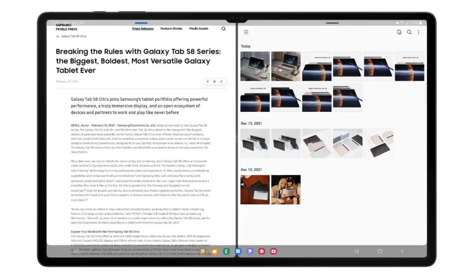Click the Samsung Mobile Press logo

point(66,27)
